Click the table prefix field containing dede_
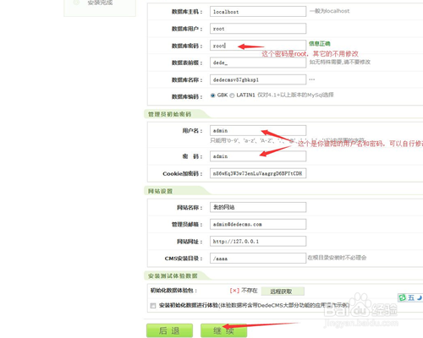 [258, 63]
